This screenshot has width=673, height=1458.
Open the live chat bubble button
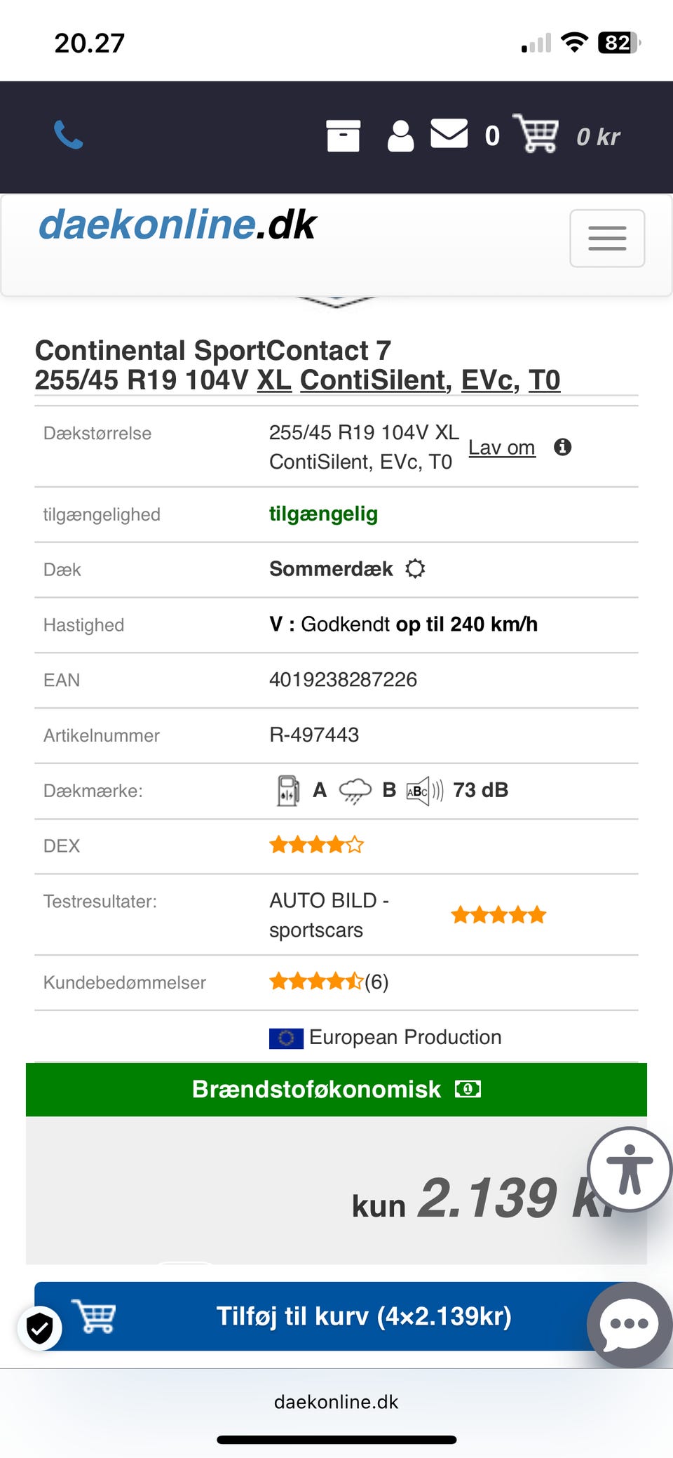tap(630, 1325)
